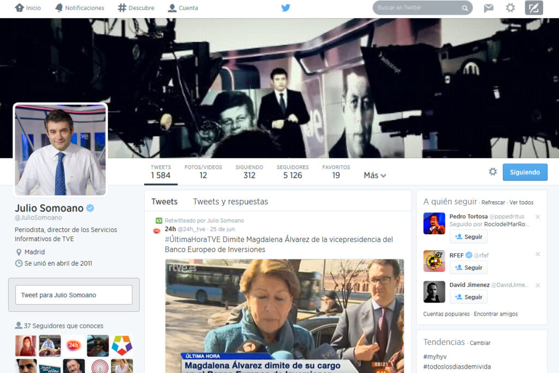559x373 pixels.
Task: Follow RFEF with Seguir button
Action: click(468, 268)
